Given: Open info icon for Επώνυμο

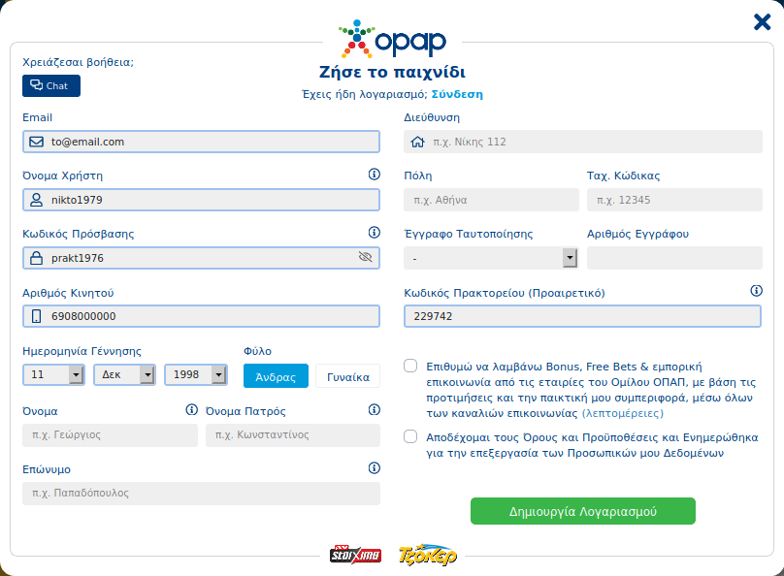Looking at the screenshot, I should [x=374, y=468].
